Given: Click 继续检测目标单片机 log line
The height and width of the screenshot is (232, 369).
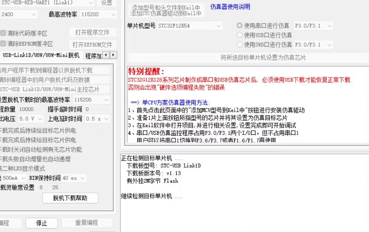Looking at the screenshot, I should [152, 196].
